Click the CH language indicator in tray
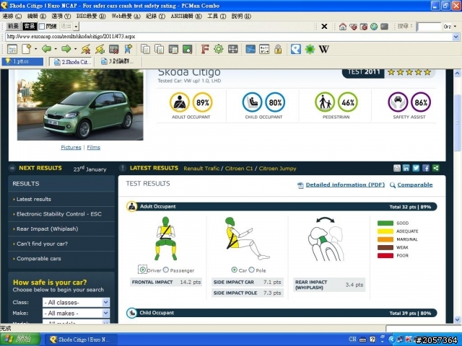462x346 pixels. click(352, 340)
